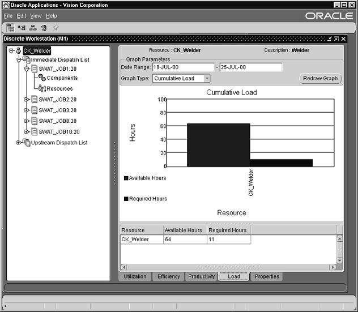This screenshot has width=358, height=312.
Task: Click the SWAT_JOB10:20 document icon
Action: coord(35,132)
